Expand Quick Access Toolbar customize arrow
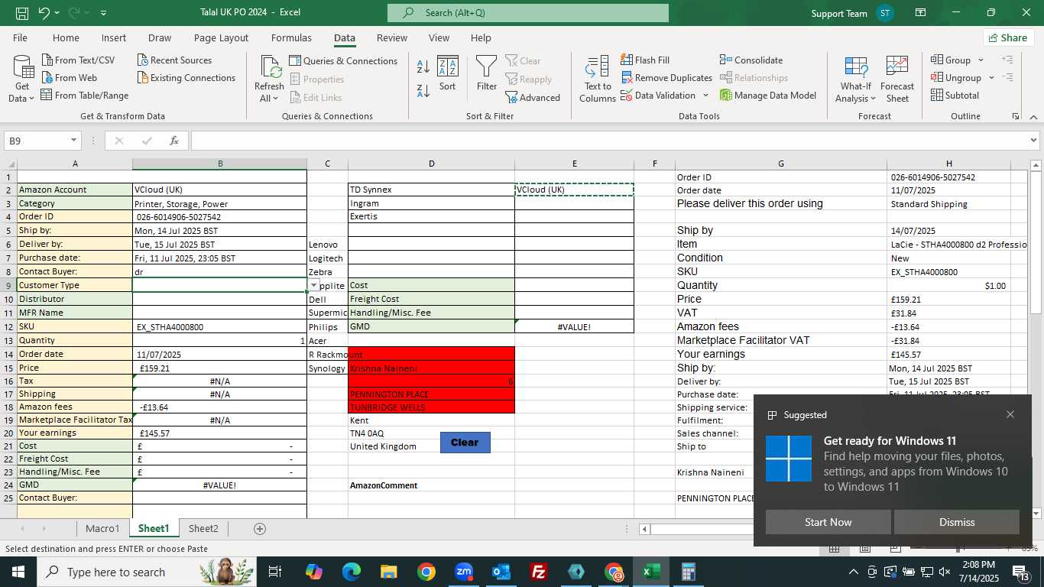The image size is (1044, 587). click(x=103, y=13)
